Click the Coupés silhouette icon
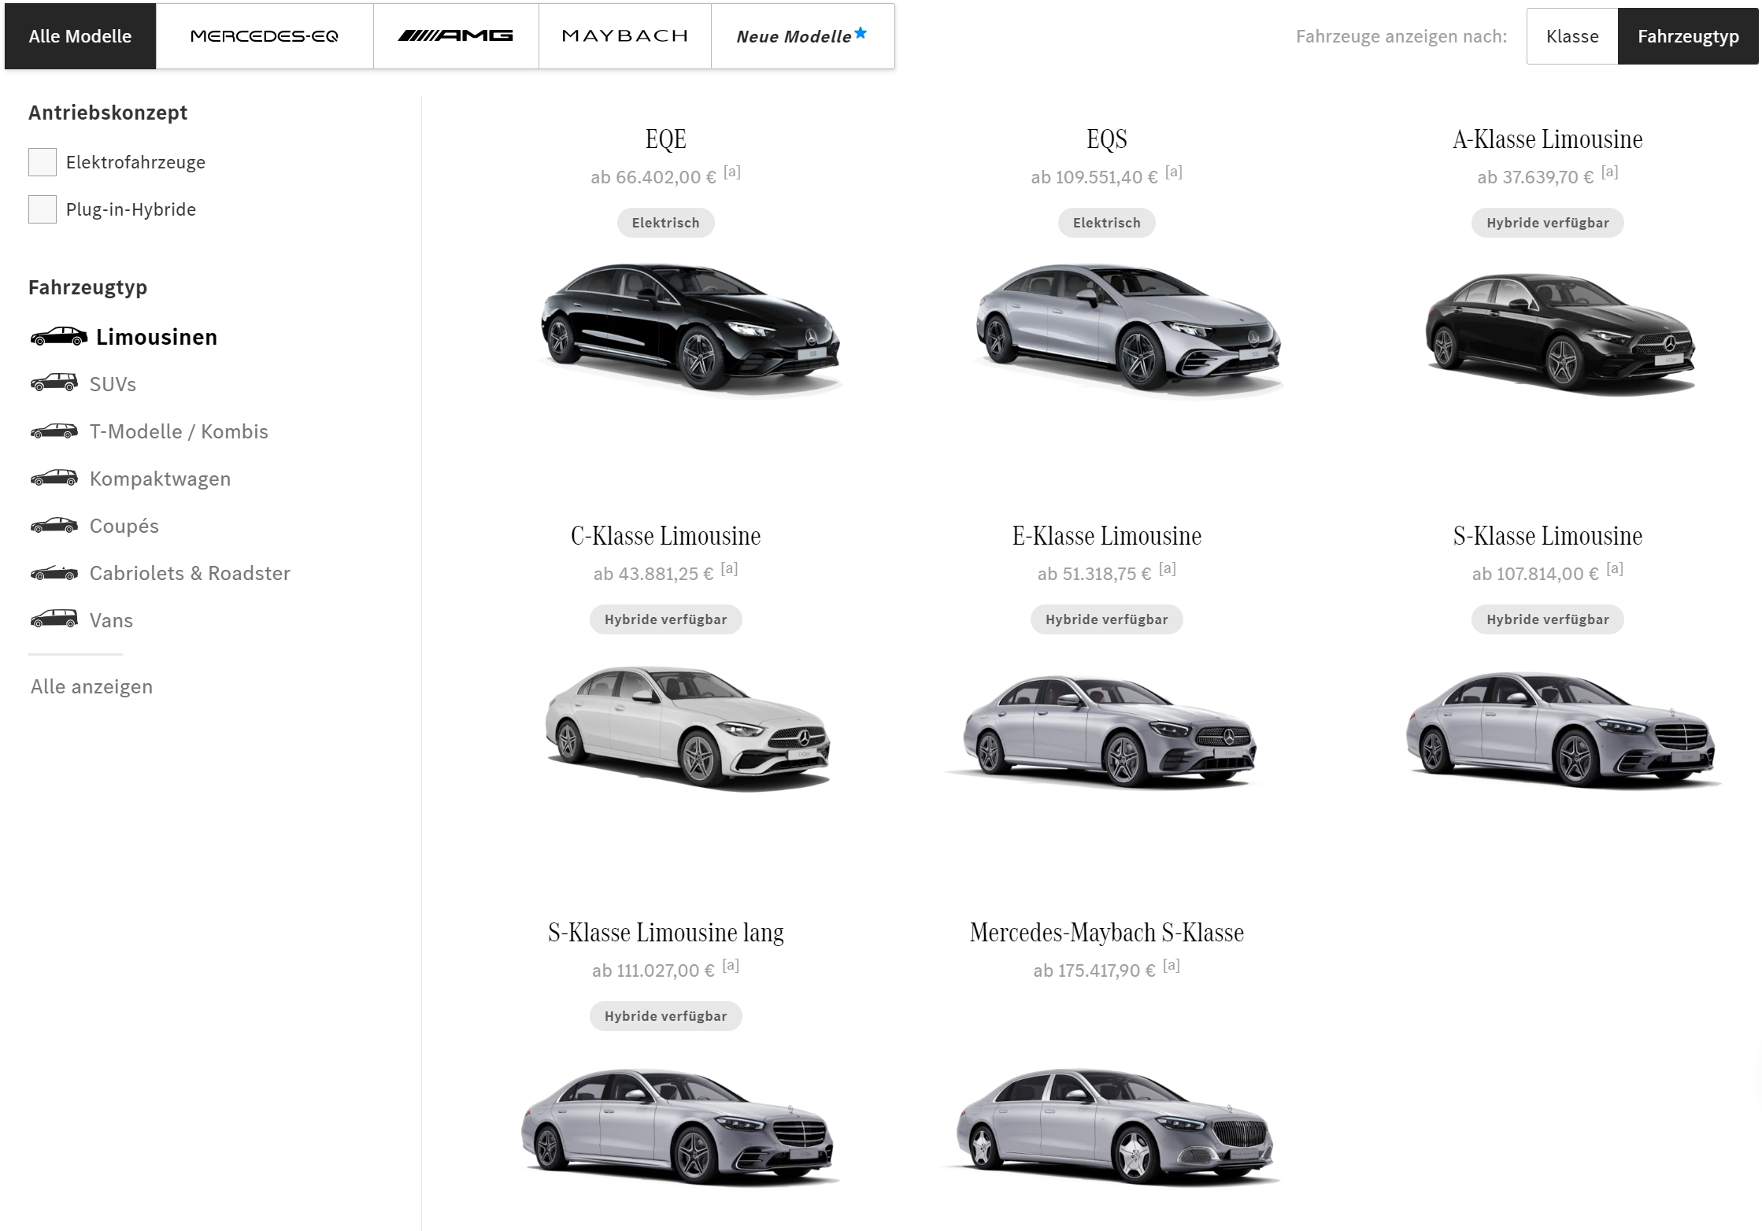The height and width of the screenshot is (1231, 1762). (x=54, y=526)
